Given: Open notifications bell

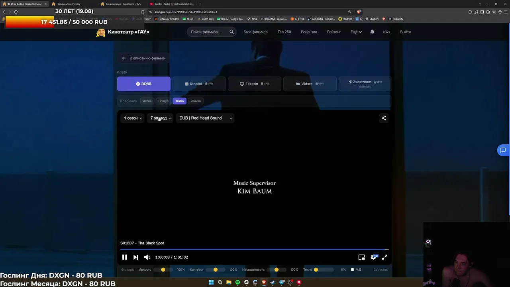Looking at the screenshot, I should point(372,32).
